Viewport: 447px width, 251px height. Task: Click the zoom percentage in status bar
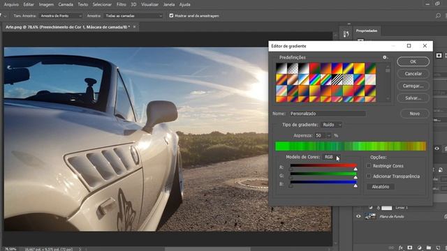pyautogui.click(x=10, y=249)
